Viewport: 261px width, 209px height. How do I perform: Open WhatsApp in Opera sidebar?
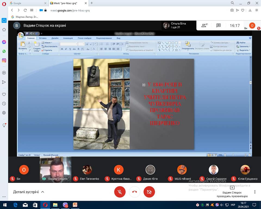(4, 51)
